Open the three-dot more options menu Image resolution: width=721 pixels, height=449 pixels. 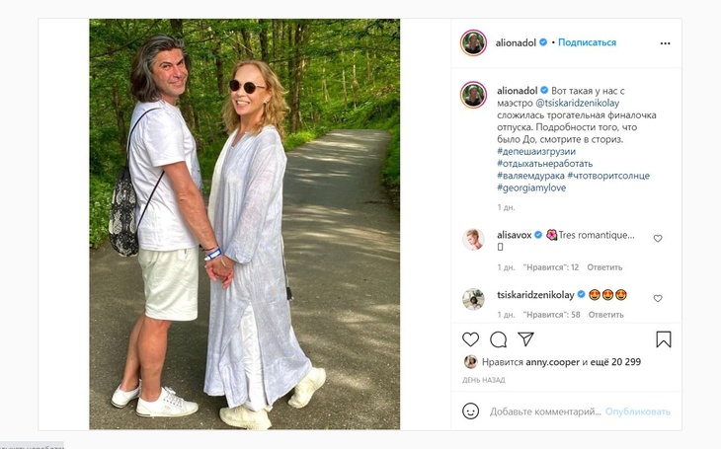pyautogui.click(x=665, y=43)
